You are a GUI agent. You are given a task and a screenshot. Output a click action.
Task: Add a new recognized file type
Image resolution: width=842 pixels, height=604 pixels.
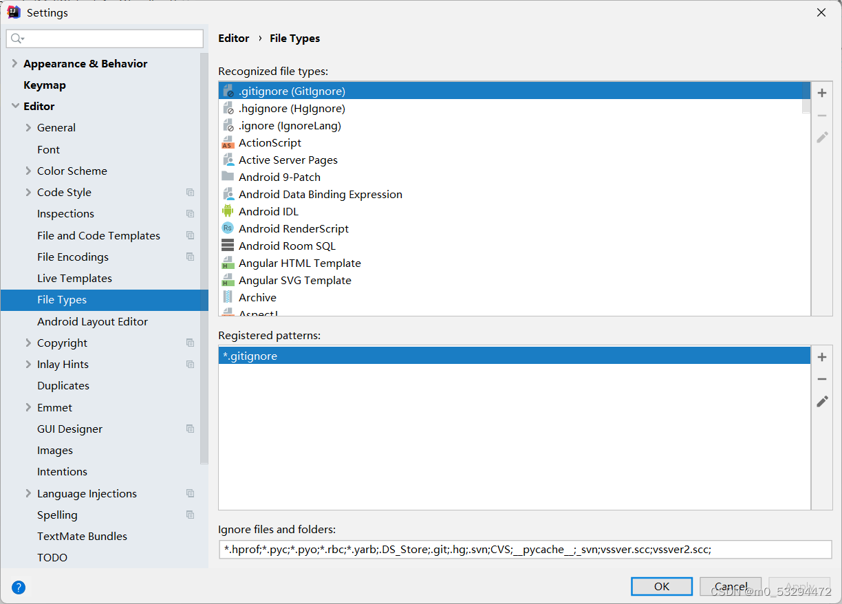pyautogui.click(x=822, y=93)
